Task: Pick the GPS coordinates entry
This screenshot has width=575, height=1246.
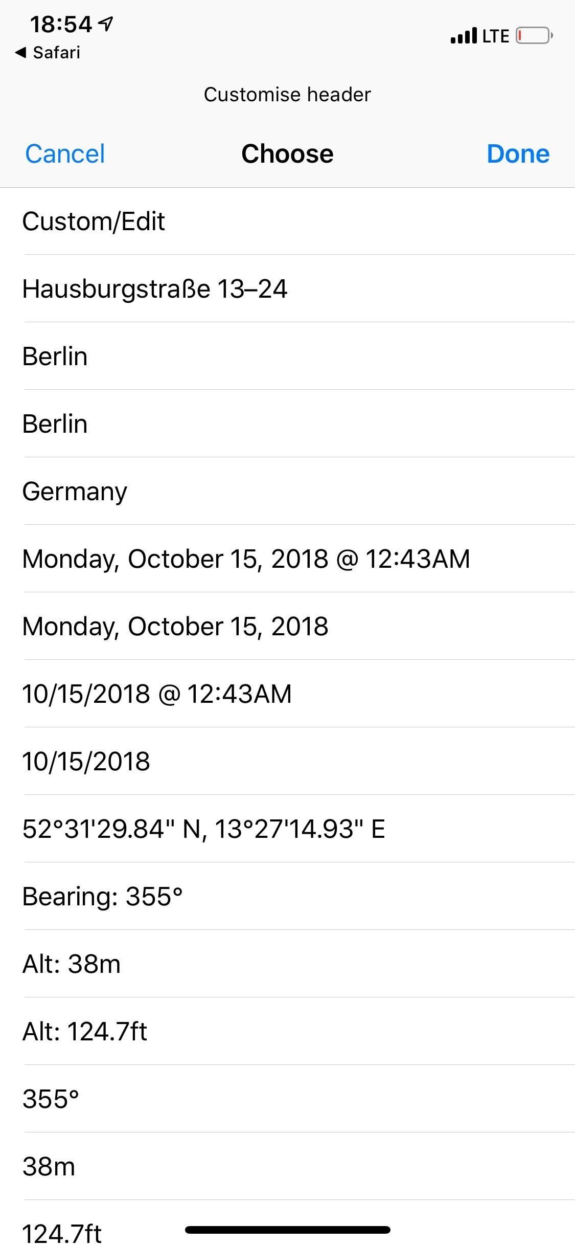Action: coord(203,829)
